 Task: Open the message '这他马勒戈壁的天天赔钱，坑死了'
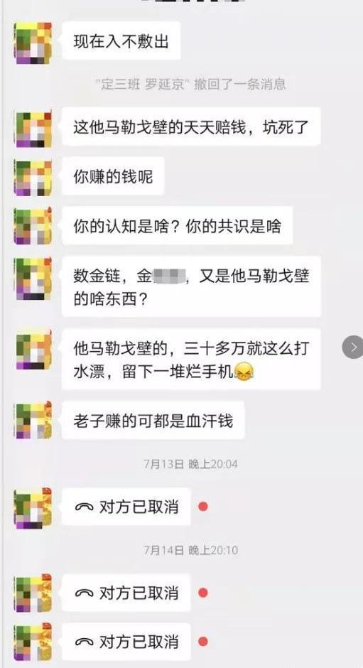[x=191, y=127]
